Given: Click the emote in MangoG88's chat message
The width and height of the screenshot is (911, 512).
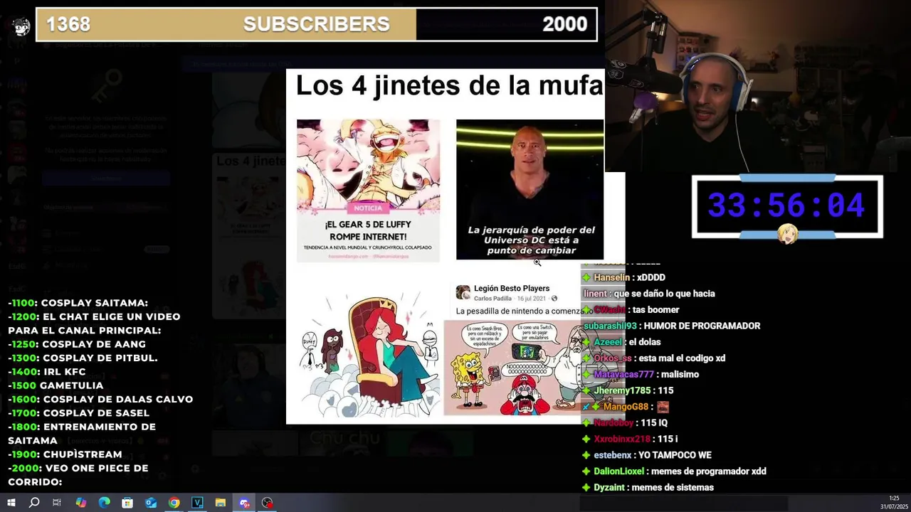Looking at the screenshot, I should tap(663, 407).
